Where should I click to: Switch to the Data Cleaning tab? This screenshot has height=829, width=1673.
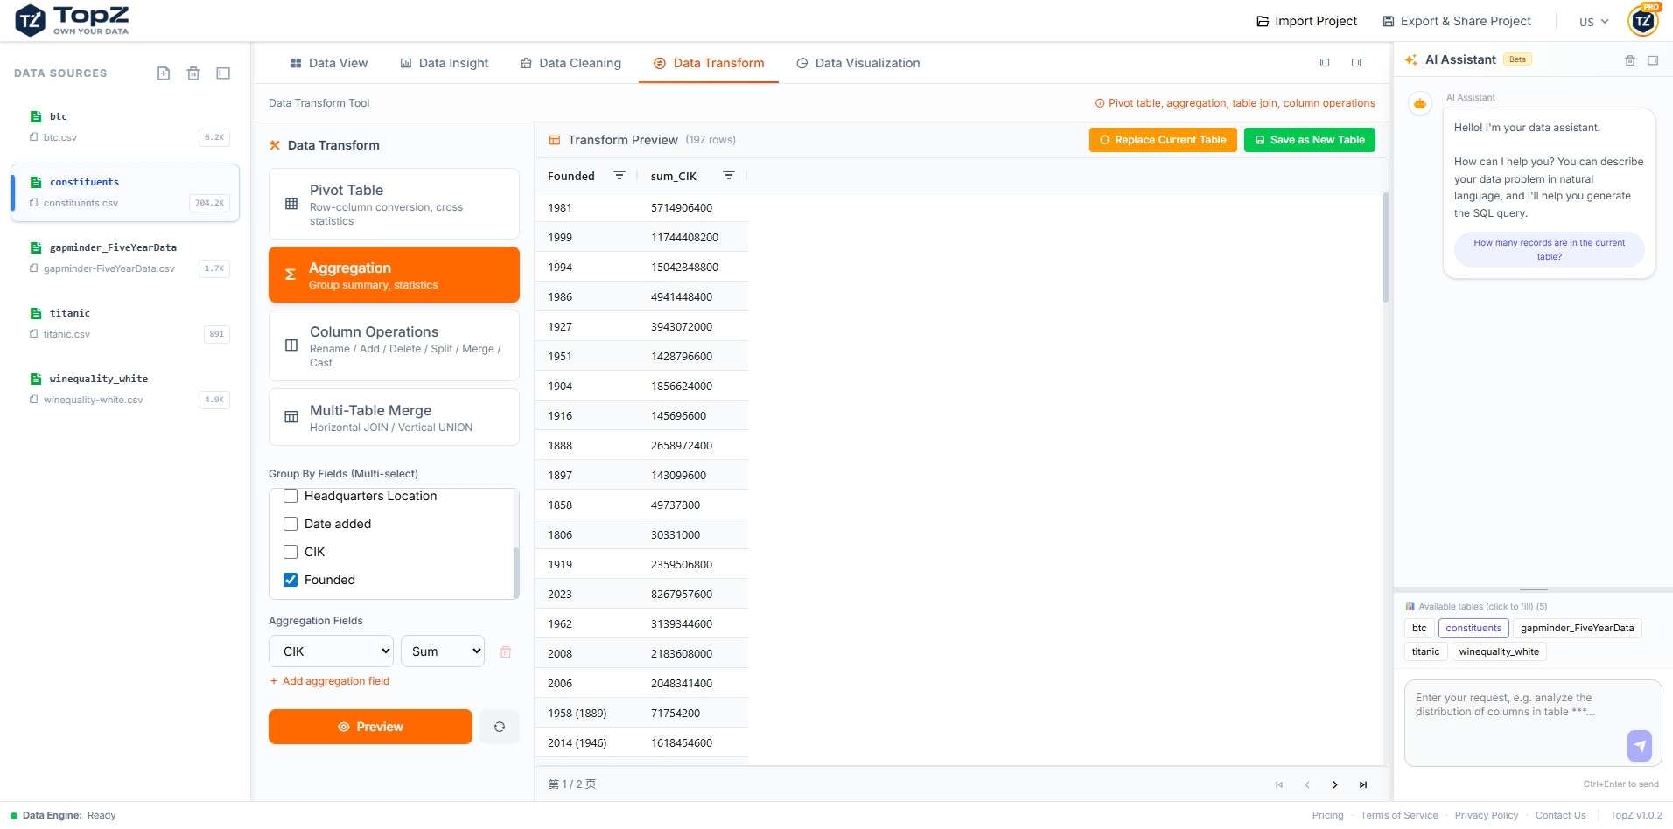click(x=570, y=63)
